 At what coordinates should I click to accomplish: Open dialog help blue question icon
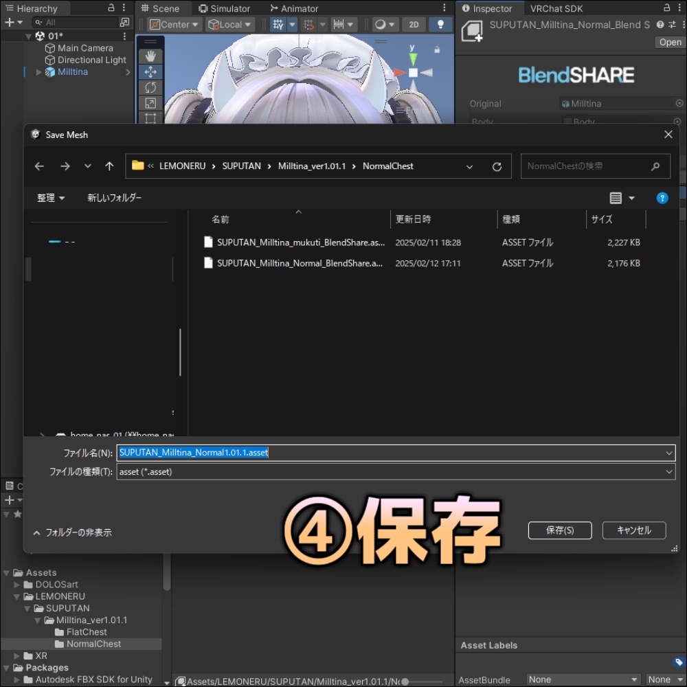(x=662, y=199)
